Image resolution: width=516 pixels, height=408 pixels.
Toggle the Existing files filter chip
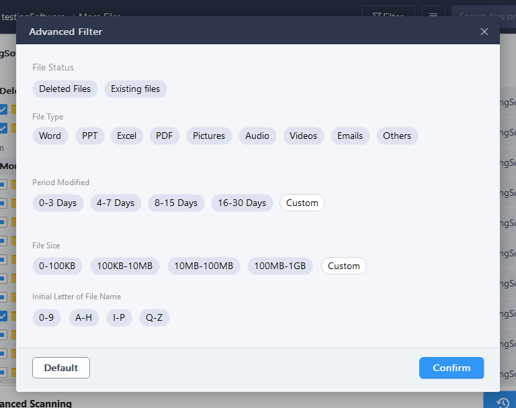pos(135,89)
